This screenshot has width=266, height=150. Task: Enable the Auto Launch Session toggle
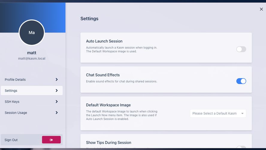(241, 49)
